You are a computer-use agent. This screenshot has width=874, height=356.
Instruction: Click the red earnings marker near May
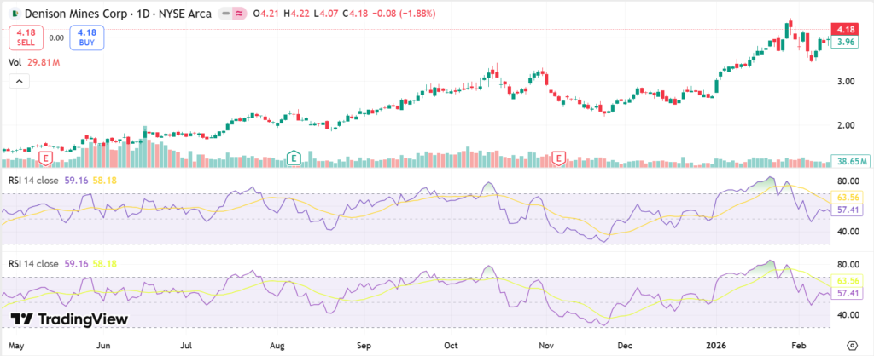point(44,158)
